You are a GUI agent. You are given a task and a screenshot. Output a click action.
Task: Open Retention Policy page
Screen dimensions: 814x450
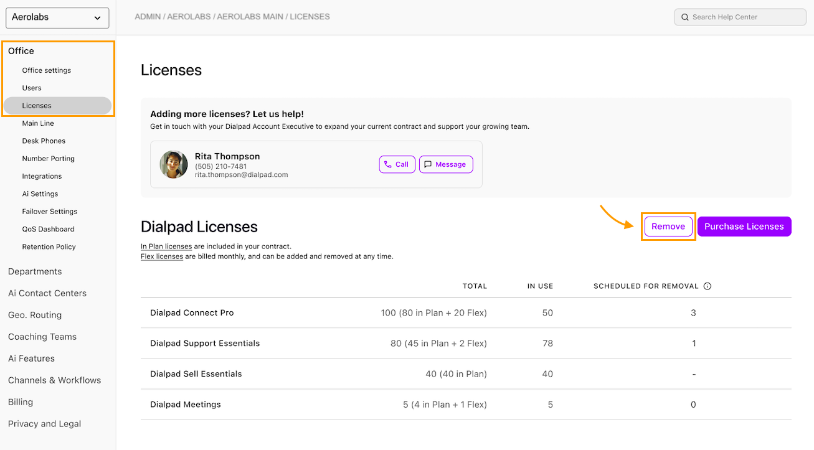(49, 246)
